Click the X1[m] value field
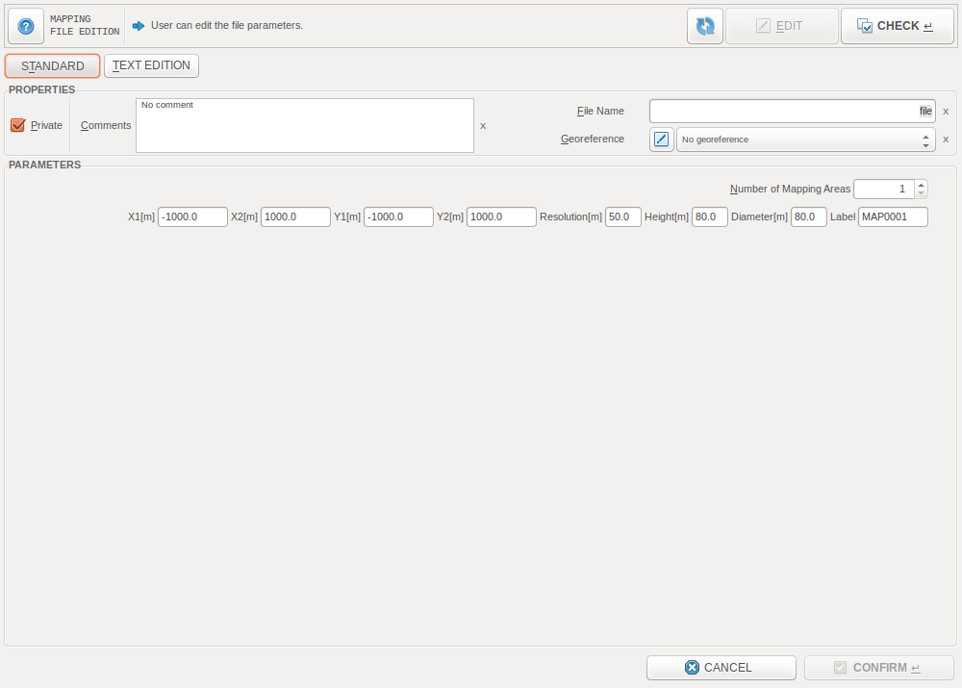 192,217
